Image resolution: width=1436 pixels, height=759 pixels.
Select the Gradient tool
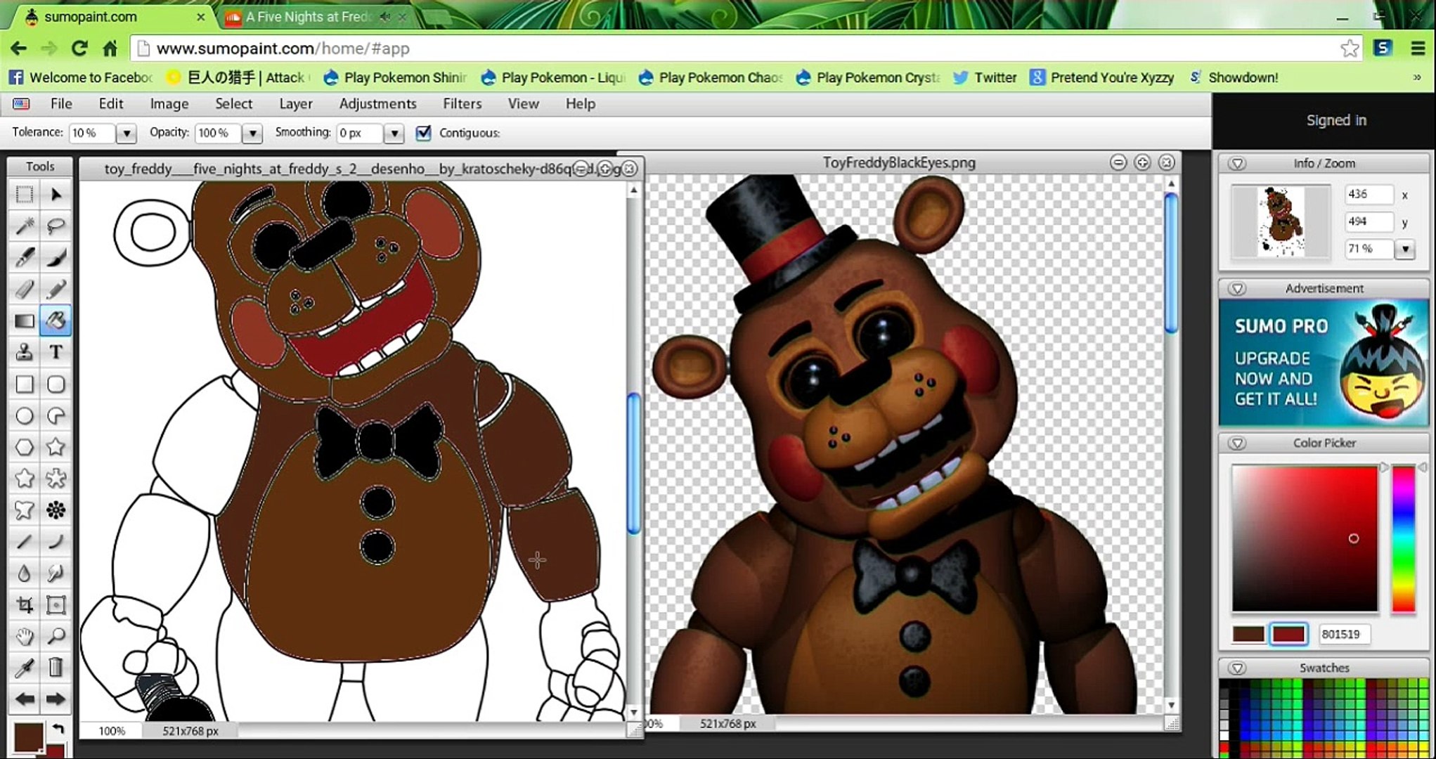point(25,321)
